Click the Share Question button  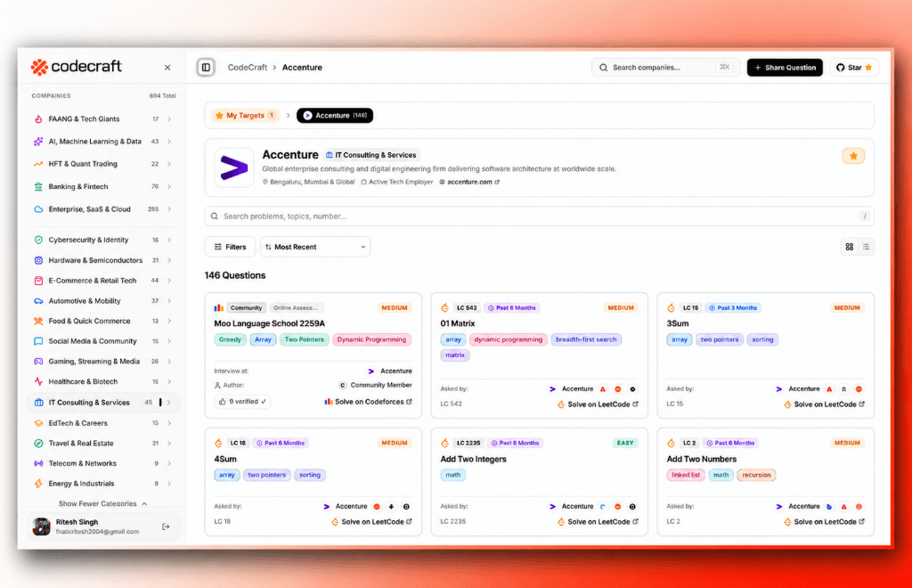tap(785, 68)
